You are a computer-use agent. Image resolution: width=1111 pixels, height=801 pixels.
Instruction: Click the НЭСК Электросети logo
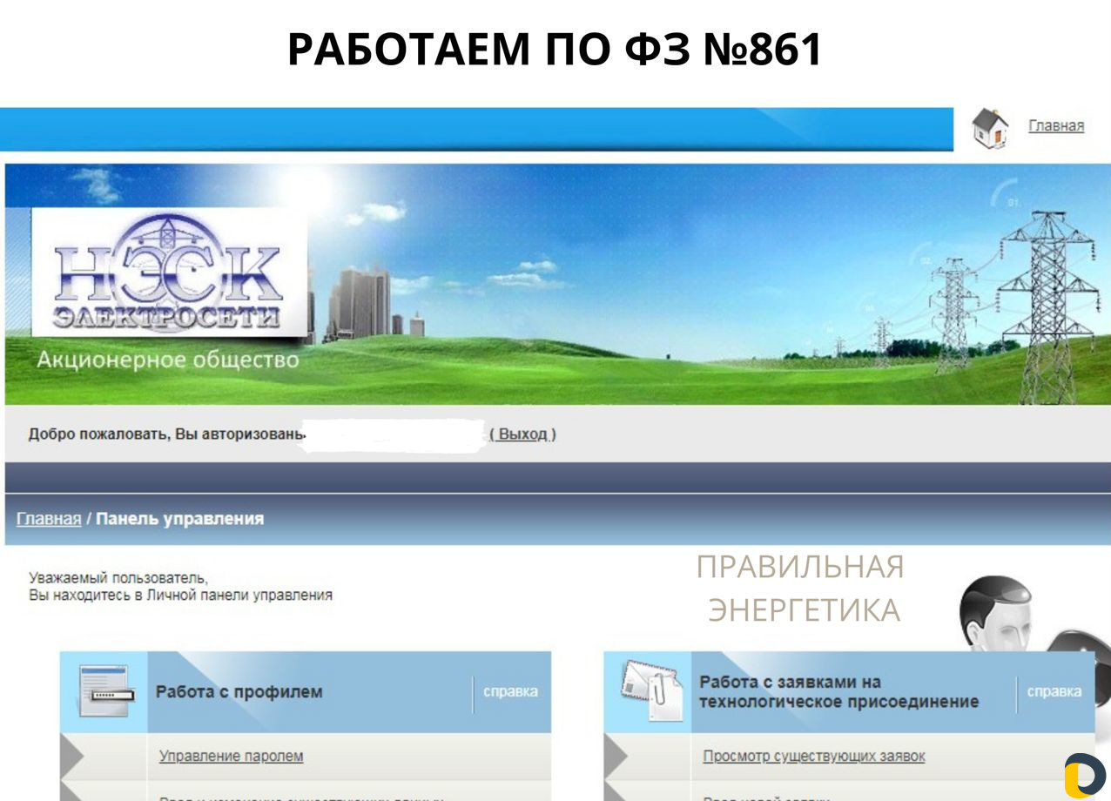(169, 273)
